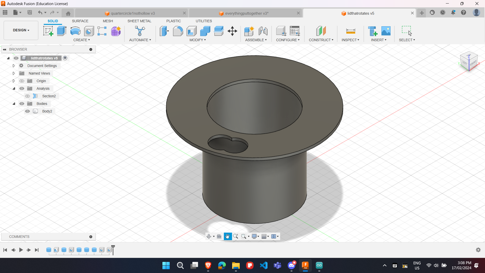
Task: Click the Measure tool icon
Action: pos(350,31)
